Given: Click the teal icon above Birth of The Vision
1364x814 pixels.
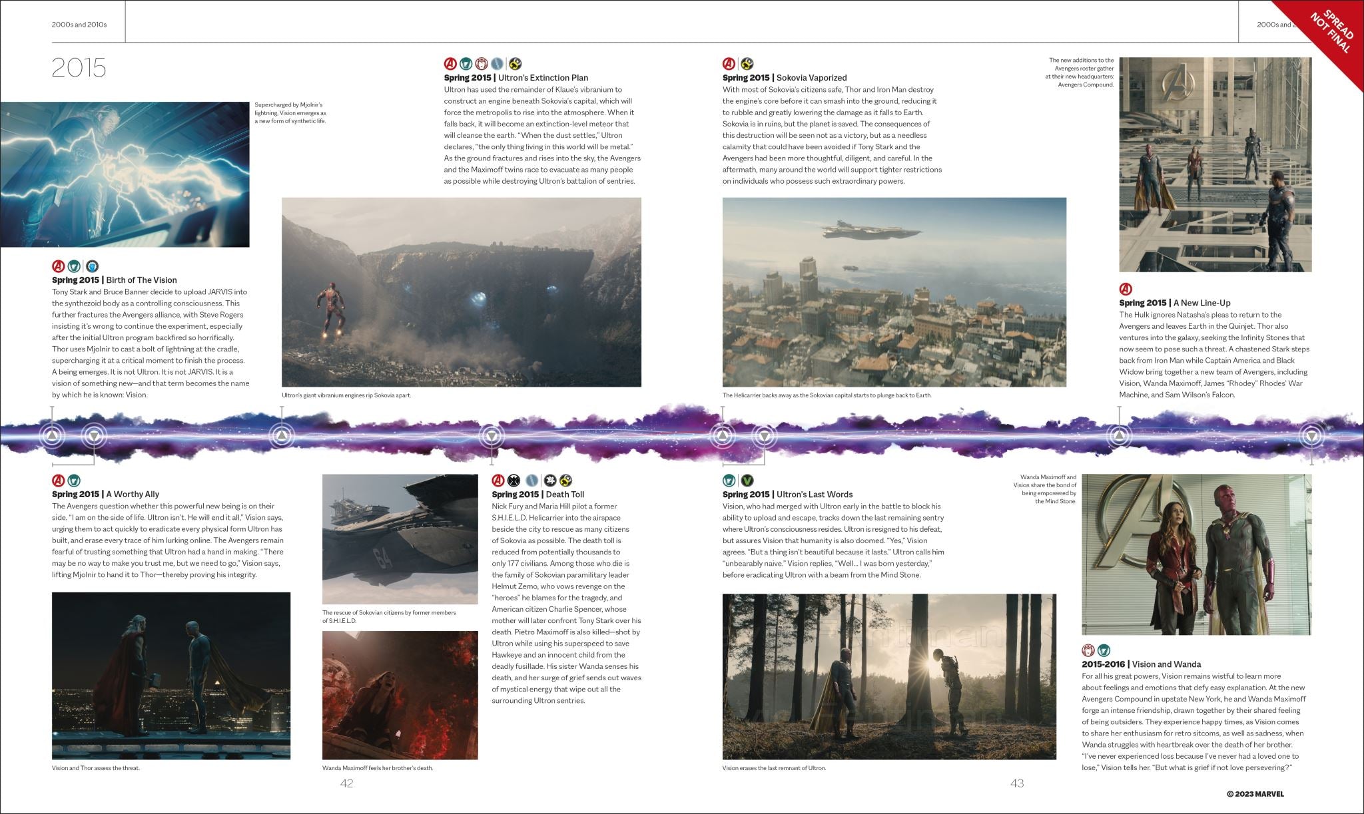Looking at the screenshot, I should [75, 266].
